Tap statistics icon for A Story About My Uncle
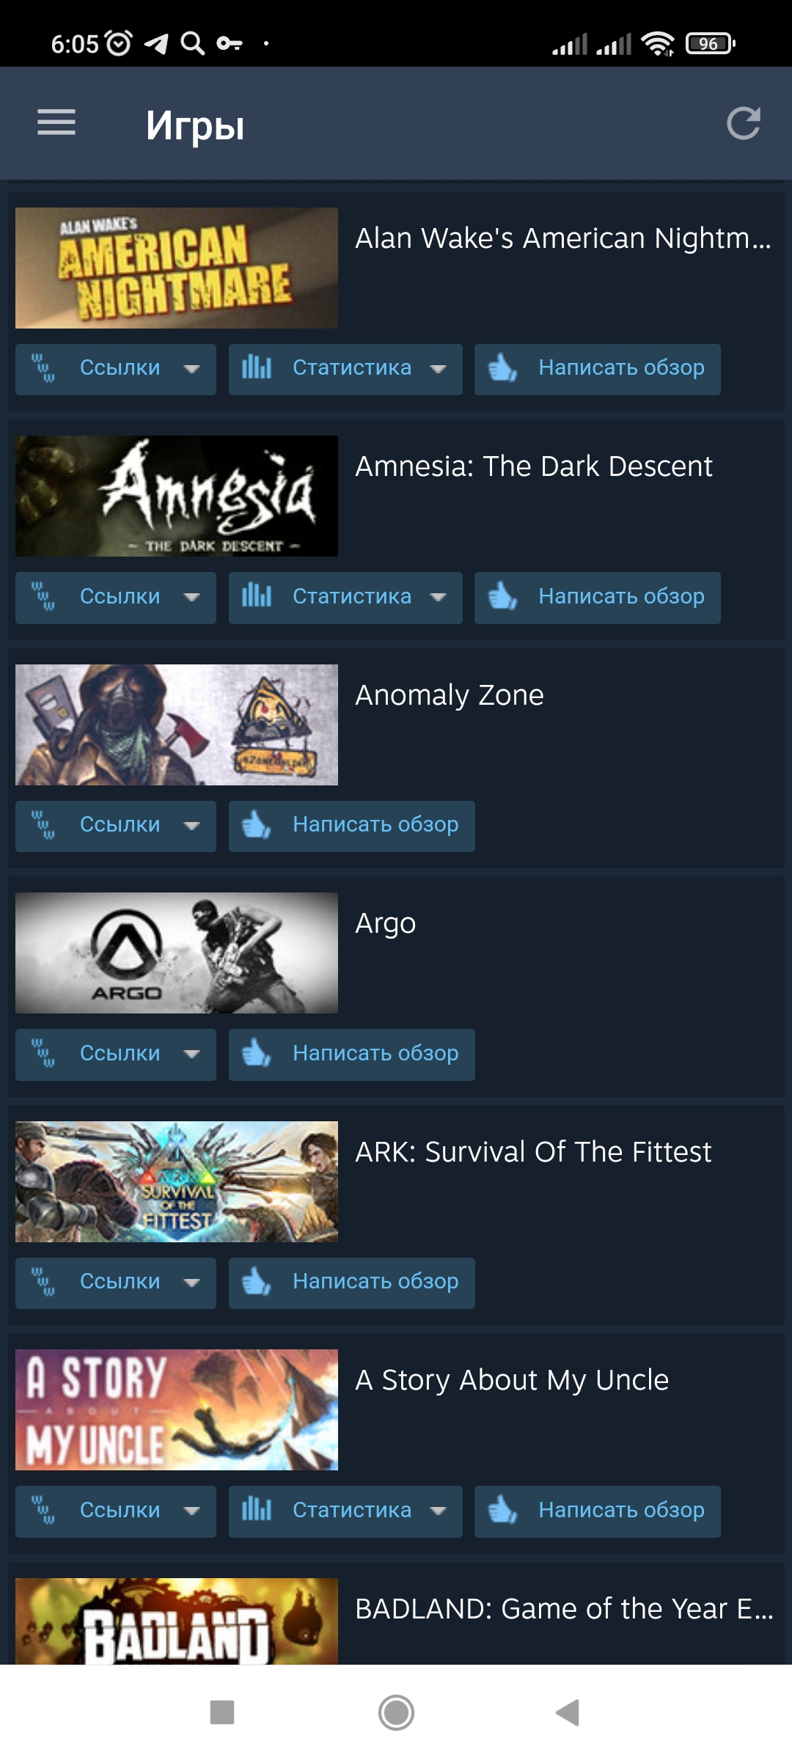Viewport: 792px width, 1760px height. pos(257,1510)
